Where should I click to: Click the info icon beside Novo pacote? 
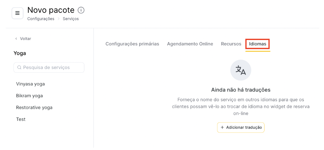click(81, 10)
